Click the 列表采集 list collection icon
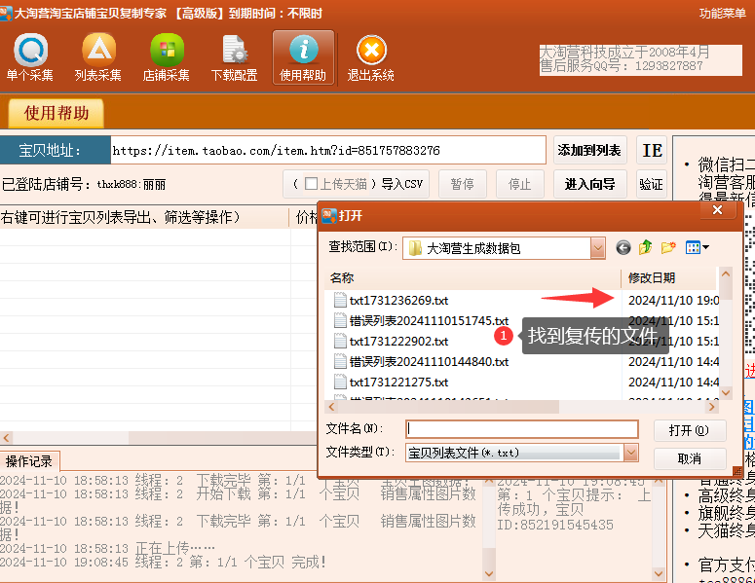Screen dimensions: 755x583 tap(98, 57)
